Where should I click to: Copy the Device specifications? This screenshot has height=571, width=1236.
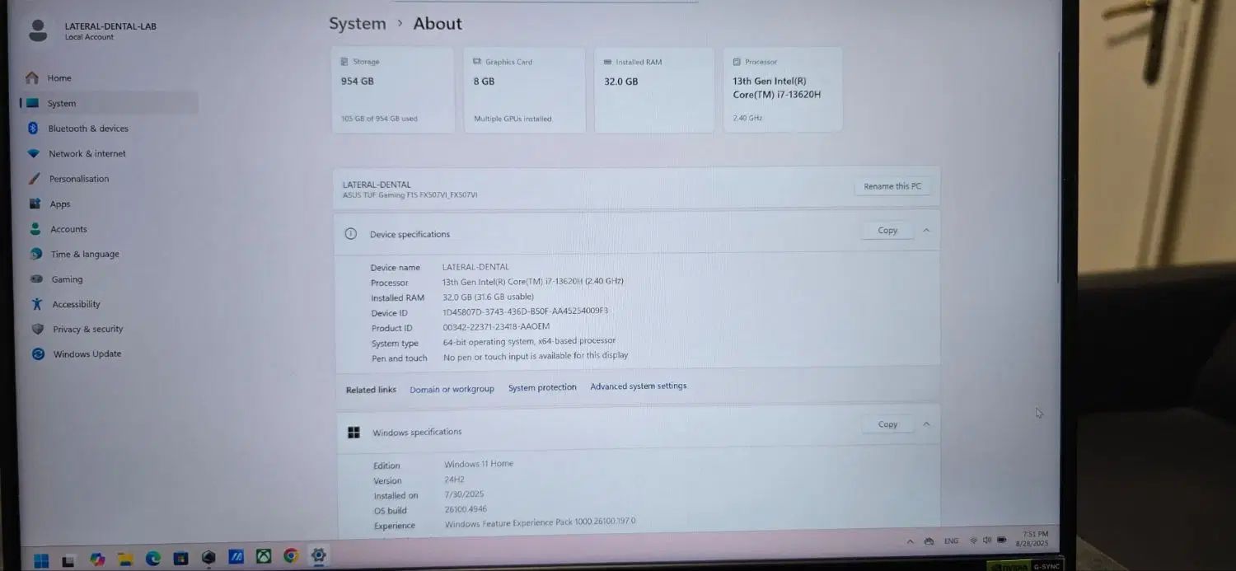(x=887, y=231)
